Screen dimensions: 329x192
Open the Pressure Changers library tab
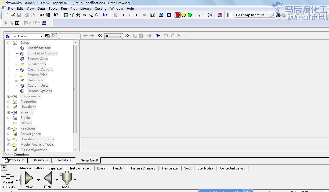pos(143,168)
